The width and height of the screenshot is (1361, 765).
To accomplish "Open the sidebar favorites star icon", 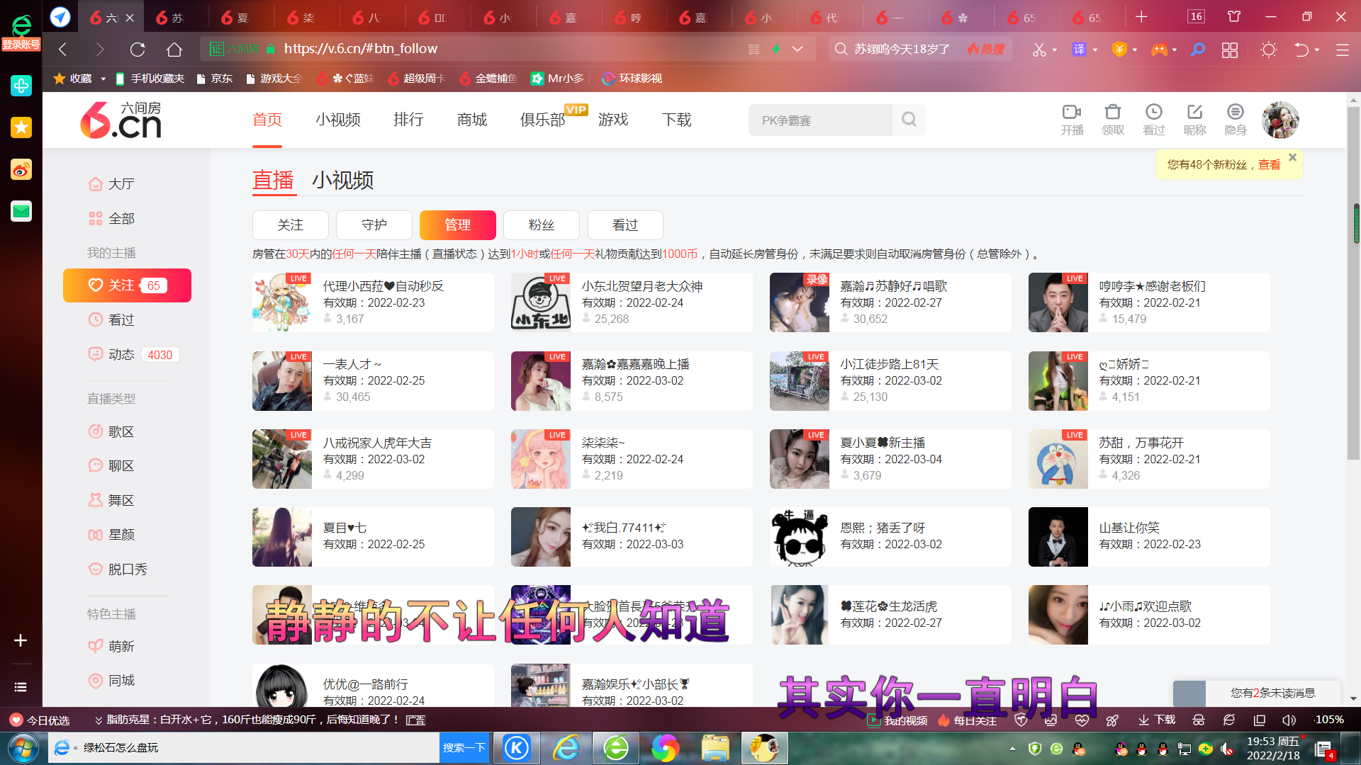I will pyautogui.click(x=21, y=127).
